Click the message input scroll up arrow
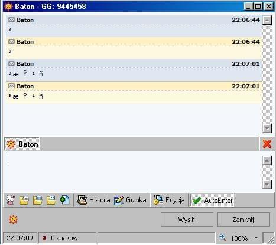The width and height of the screenshot is (276, 245). point(267,160)
